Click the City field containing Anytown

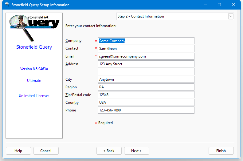(x=146, y=79)
